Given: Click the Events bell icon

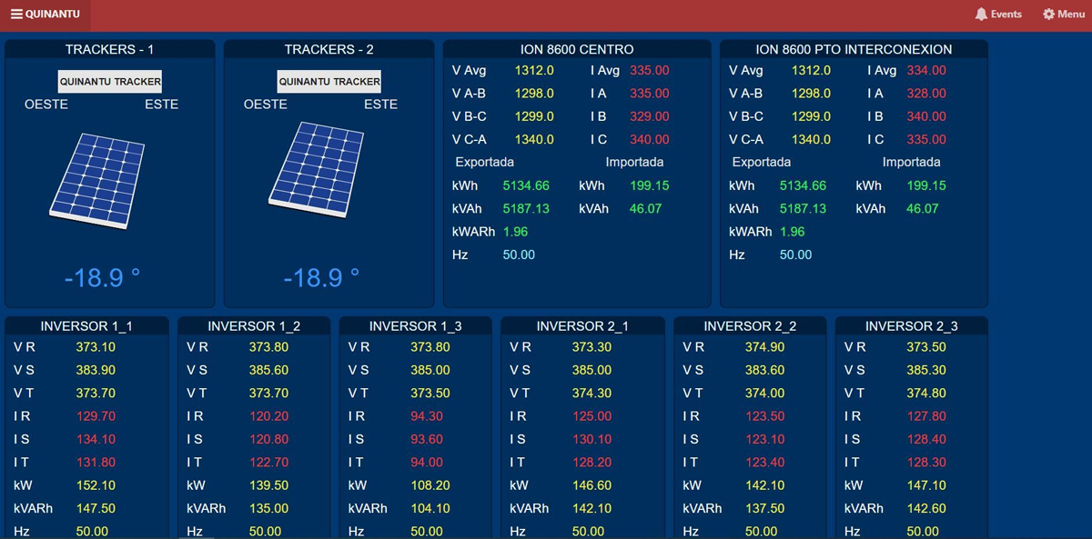Looking at the screenshot, I should pyautogui.click(x=981, y=15).
